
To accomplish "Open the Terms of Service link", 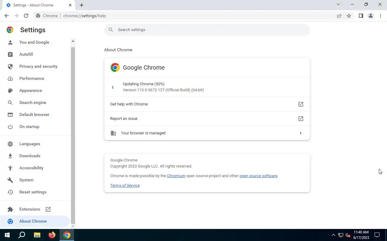I will pyautogui.click(x=125, y=186).
